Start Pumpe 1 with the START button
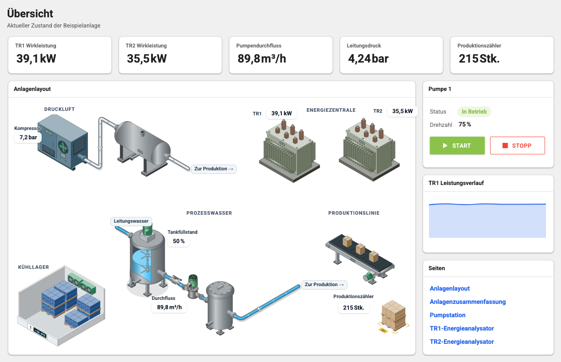Viewport: 561px width, 362px height. pyautogui.click(x=457, y=146)
